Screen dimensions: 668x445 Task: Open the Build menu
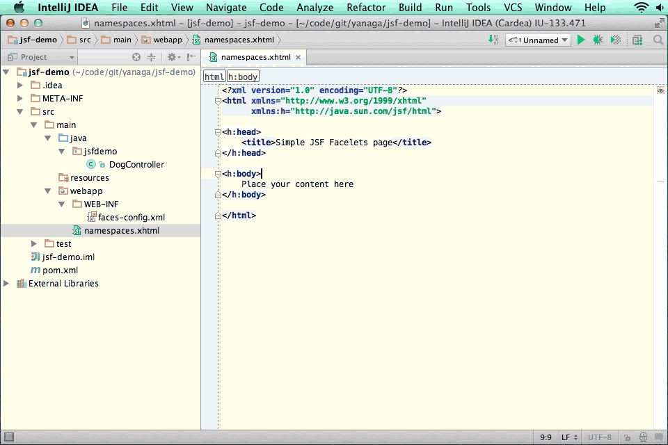(x=411, y=7)
